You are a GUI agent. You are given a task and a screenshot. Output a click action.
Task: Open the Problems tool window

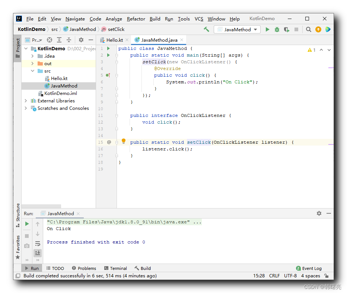84,268
